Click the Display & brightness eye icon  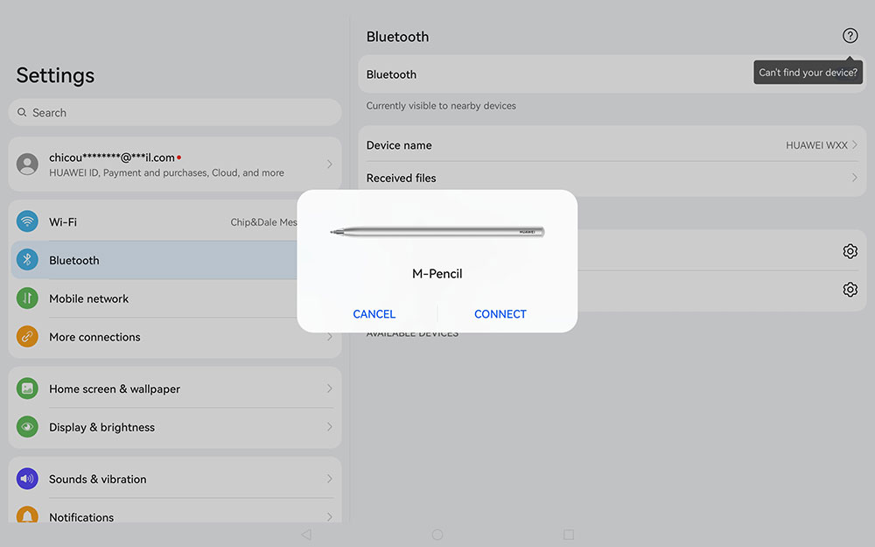[27, 427]
